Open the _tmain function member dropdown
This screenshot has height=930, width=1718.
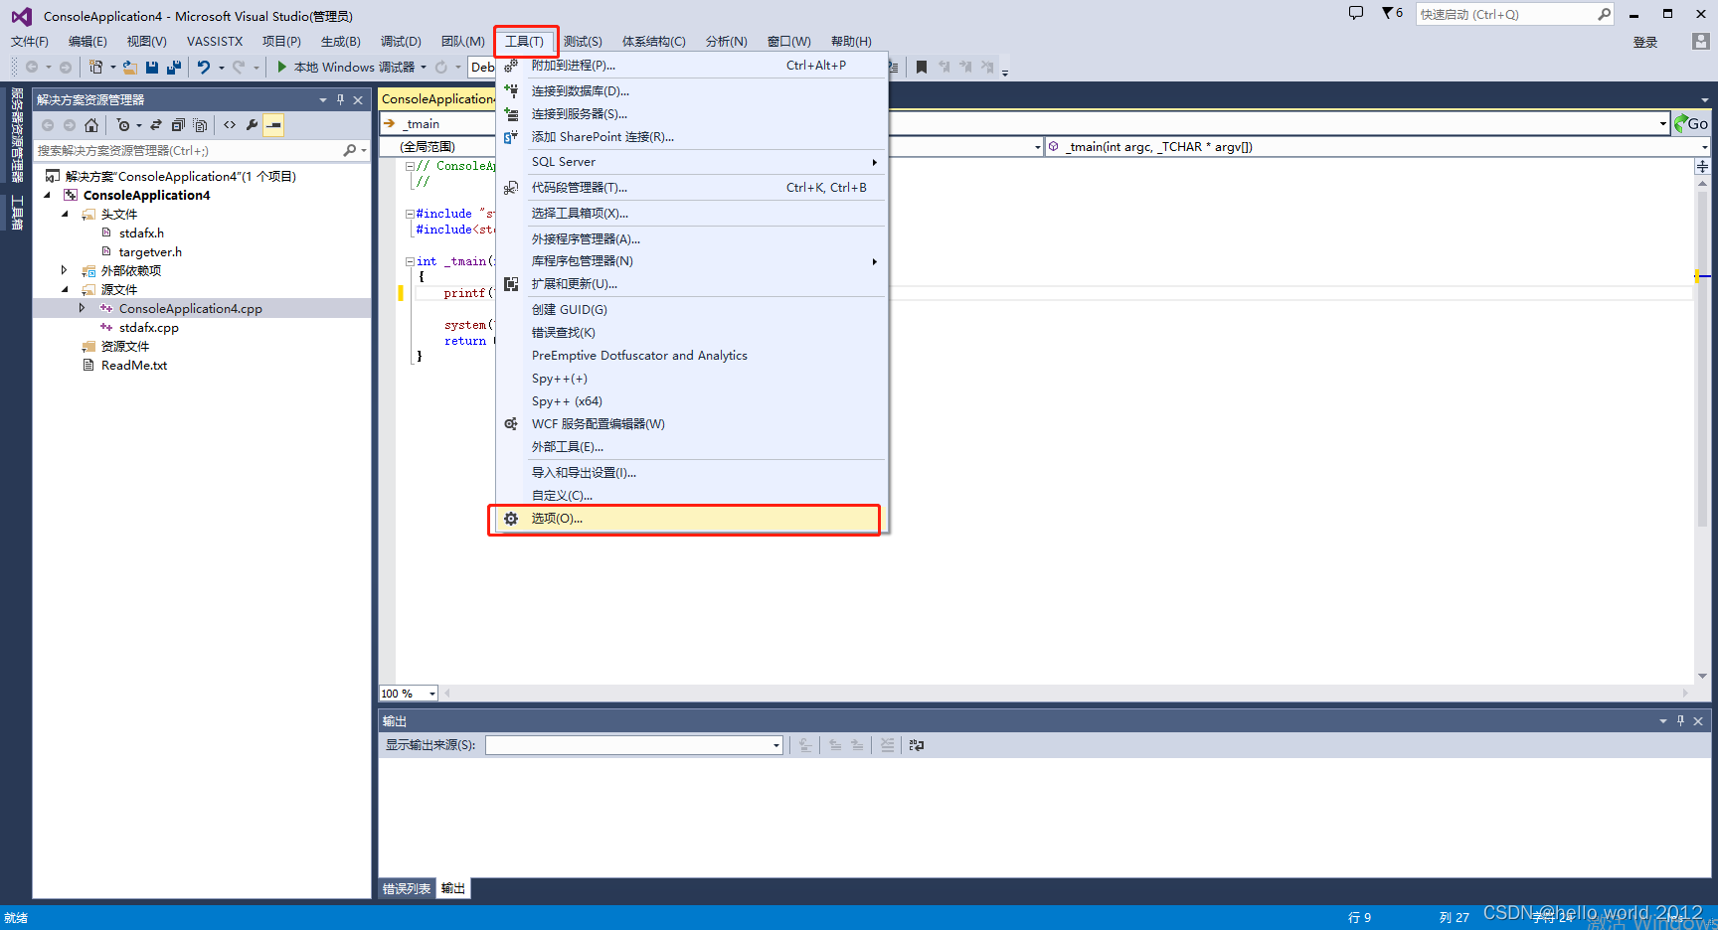(x=1704, y=147)
